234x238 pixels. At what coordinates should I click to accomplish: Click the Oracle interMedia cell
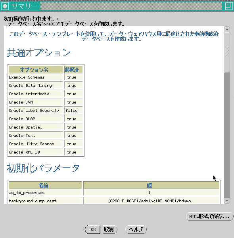[36, 94]
